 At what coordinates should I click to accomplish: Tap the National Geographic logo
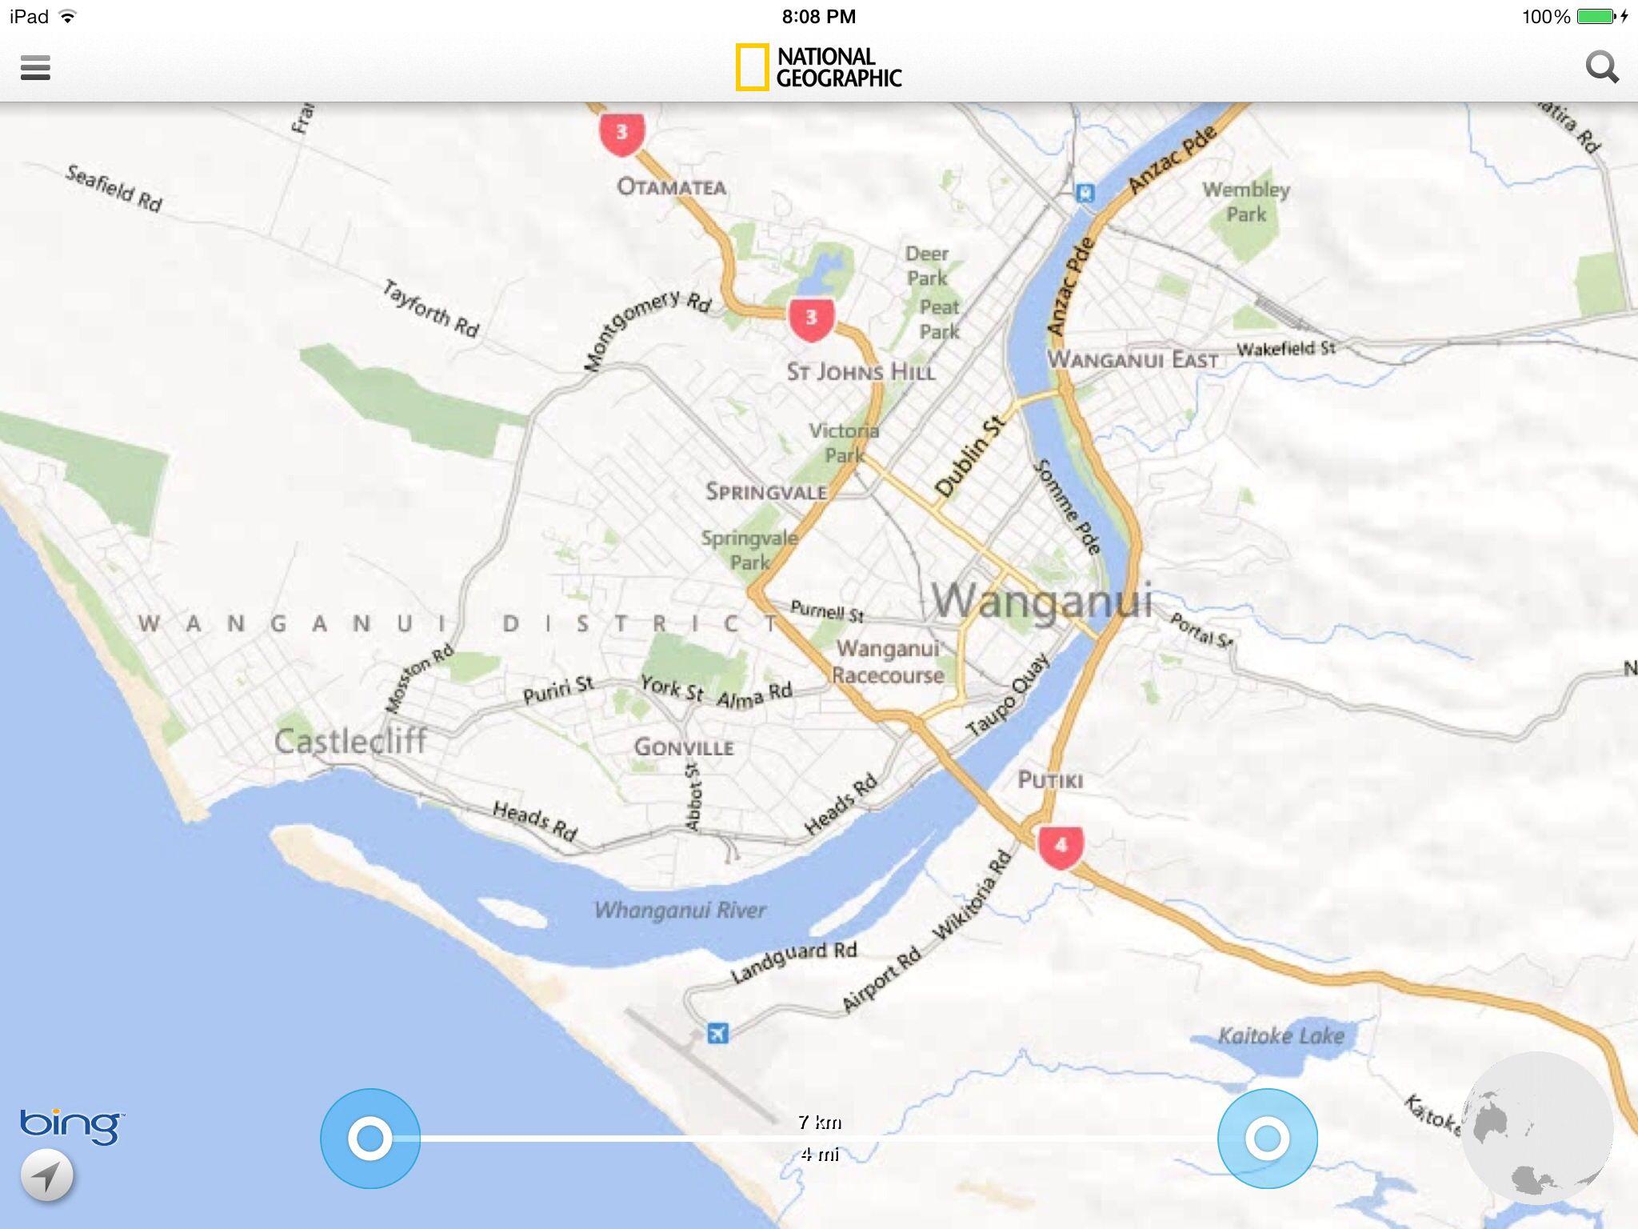click(819, 67)
